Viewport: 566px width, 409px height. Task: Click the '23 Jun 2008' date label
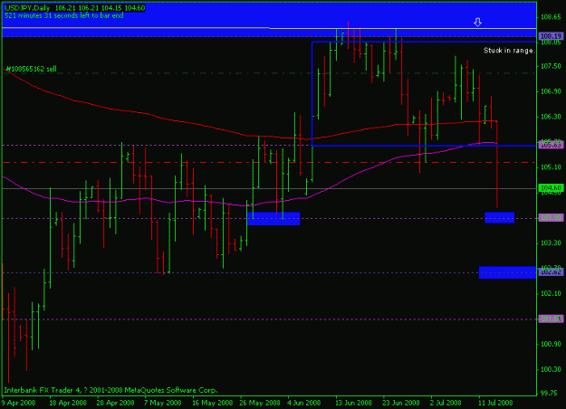tap(400, 403)
